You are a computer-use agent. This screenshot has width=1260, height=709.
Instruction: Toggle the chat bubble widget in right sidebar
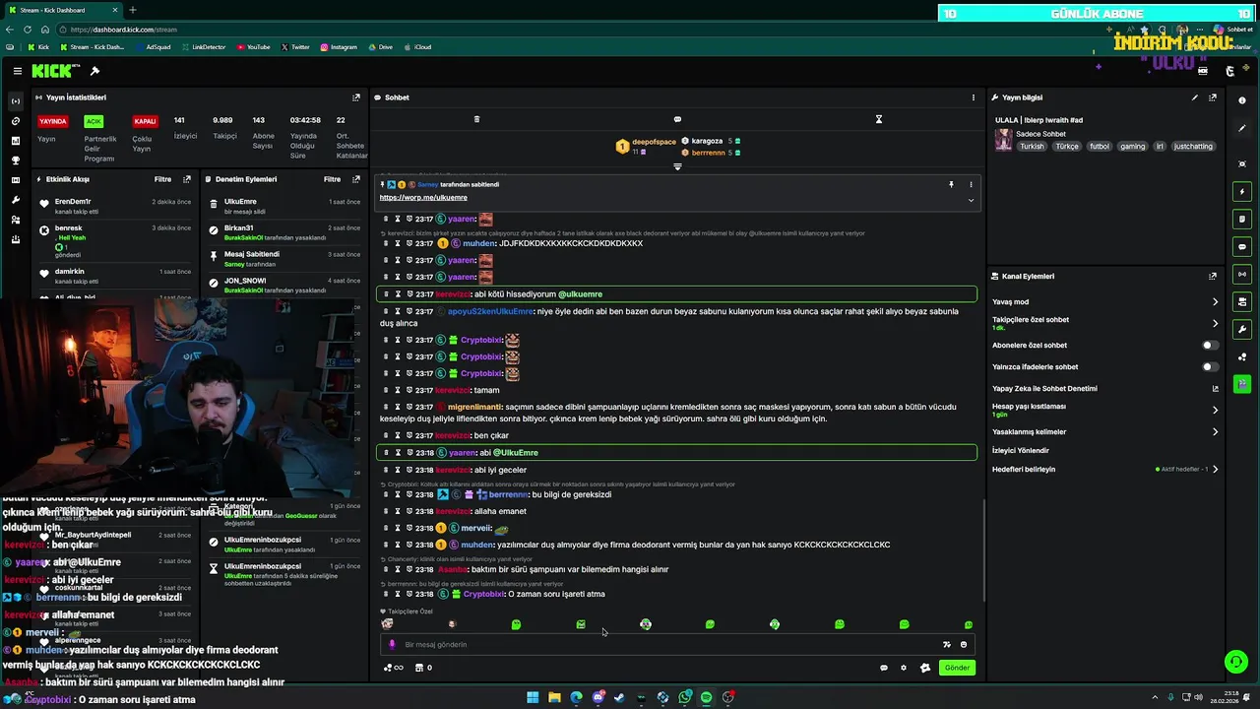1242,247
